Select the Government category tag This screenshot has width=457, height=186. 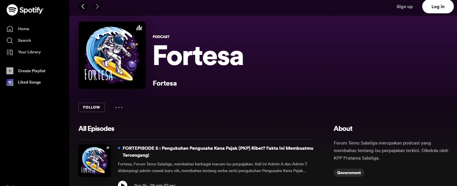pos(349,173)
